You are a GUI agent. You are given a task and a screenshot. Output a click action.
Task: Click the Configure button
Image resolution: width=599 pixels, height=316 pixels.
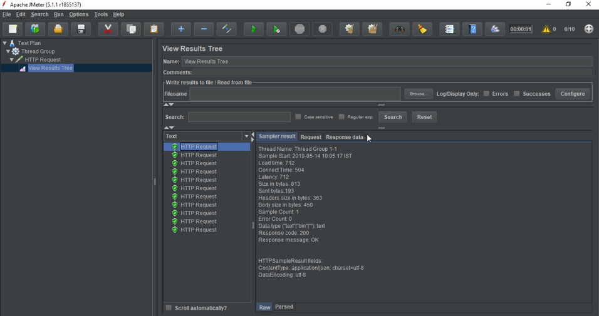click(572, 94)
